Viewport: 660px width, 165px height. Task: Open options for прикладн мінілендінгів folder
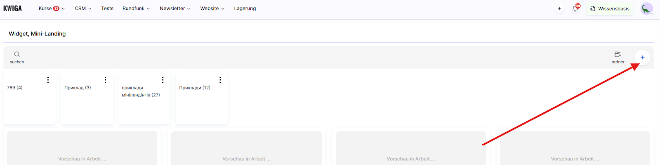pyautogui.click(x=163, y=80)
